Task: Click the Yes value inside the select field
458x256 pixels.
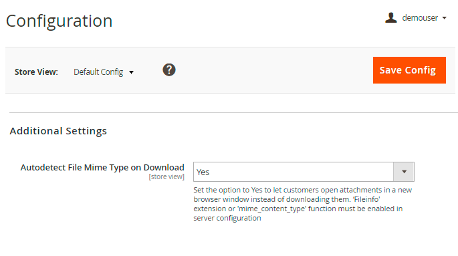Action: [x=203, y=172]
